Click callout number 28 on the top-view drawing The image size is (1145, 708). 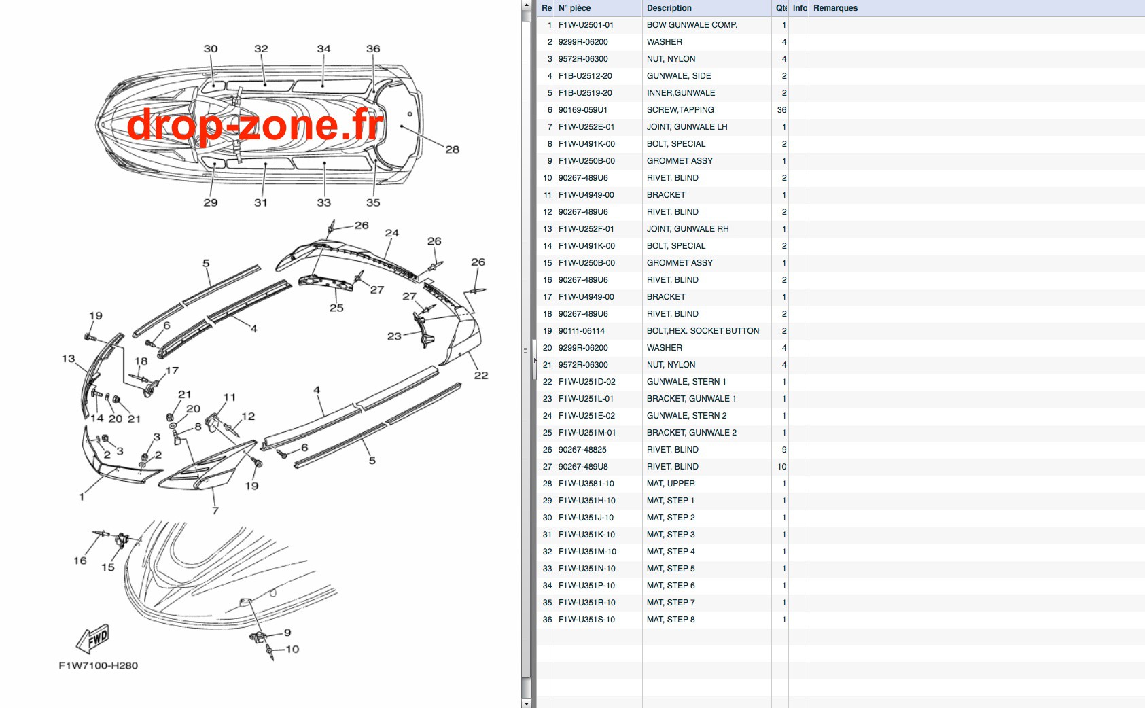coord(452,149)
